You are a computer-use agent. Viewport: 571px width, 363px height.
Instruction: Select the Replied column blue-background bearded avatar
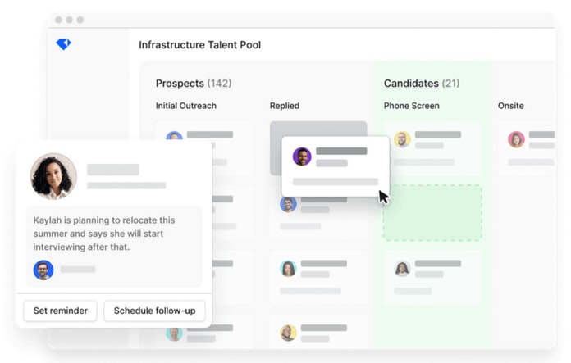[288, 204]
